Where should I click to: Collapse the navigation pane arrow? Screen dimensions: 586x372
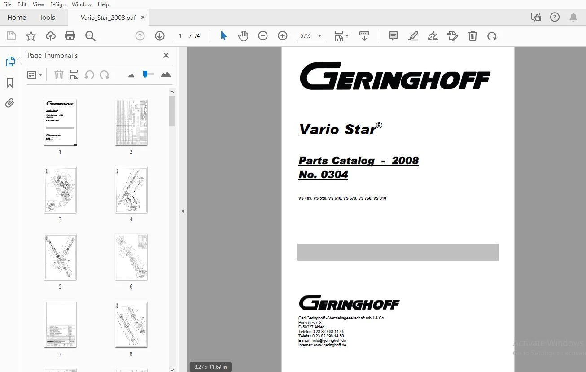coord(183,211)
